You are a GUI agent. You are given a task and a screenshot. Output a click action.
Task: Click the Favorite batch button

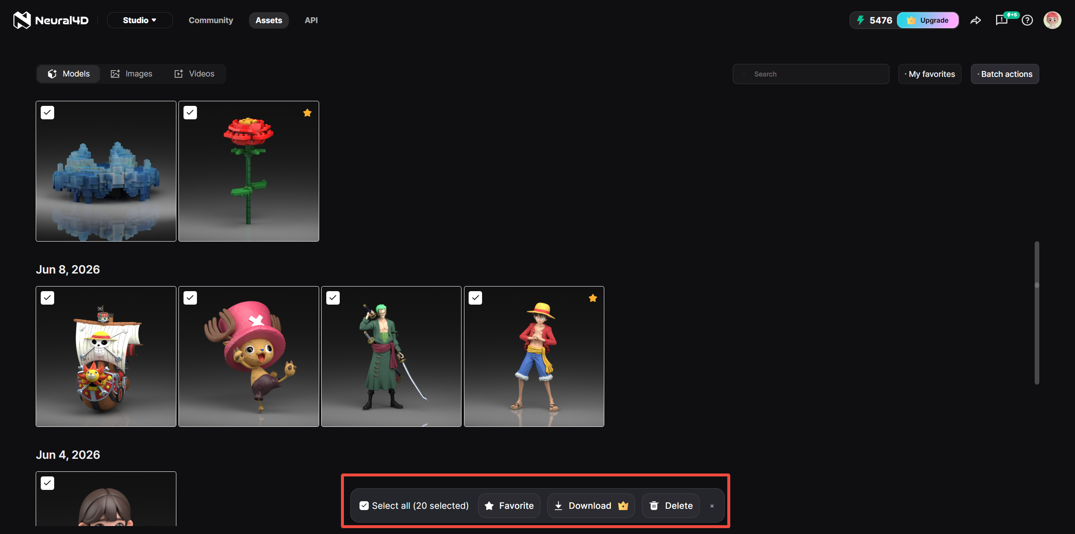tap(509, 505)
